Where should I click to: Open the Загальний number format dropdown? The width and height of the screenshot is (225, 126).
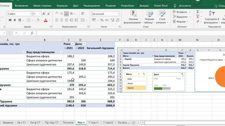(x=118, y=14)
